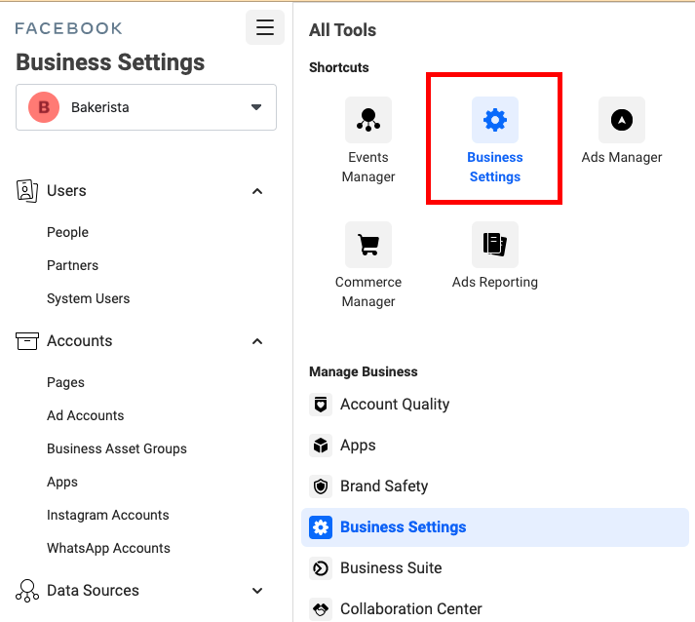Select Instagram Accounts in the sidebar
Image resolution: width=695 pixels, height=622 pixels.
click(x=108, y=515)
